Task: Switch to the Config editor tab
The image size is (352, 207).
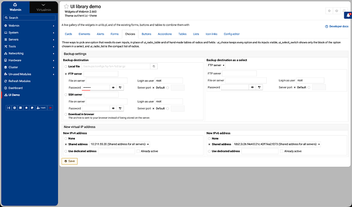Action: coord(232,34)
